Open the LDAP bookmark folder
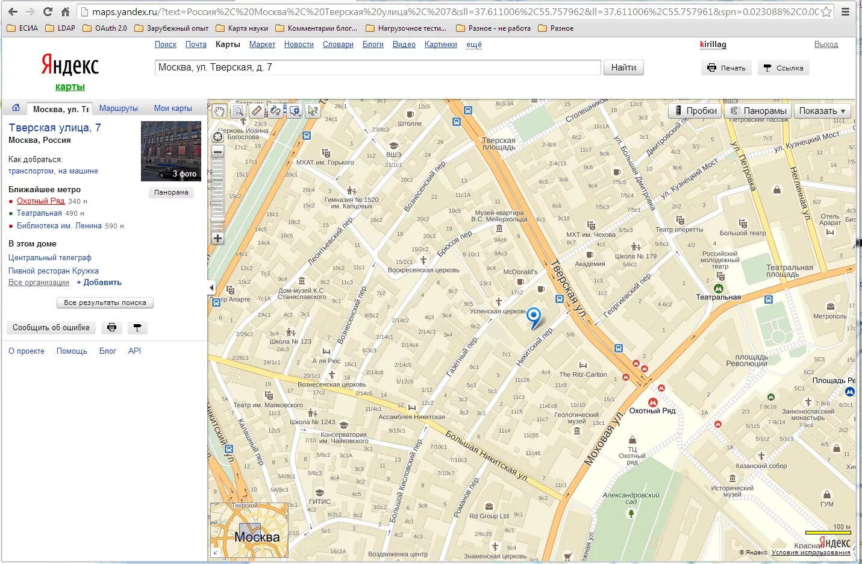 tap(60, 28)
